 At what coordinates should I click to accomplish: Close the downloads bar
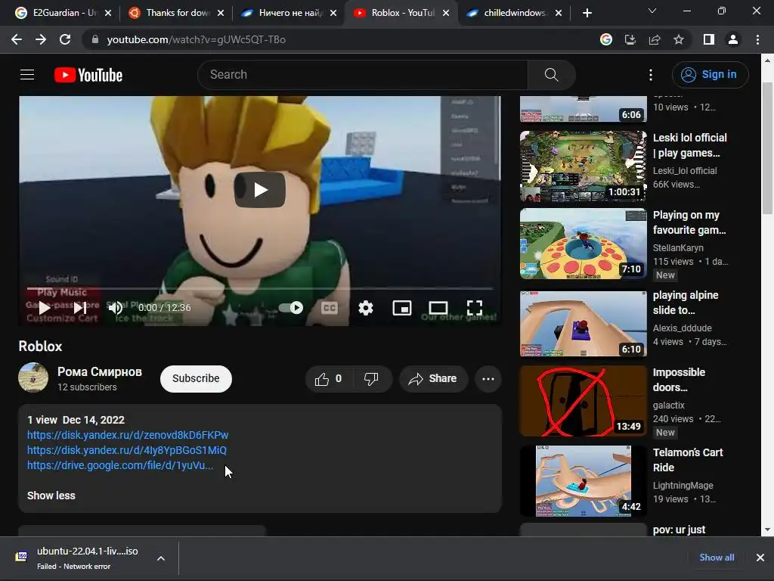[760, 558]
